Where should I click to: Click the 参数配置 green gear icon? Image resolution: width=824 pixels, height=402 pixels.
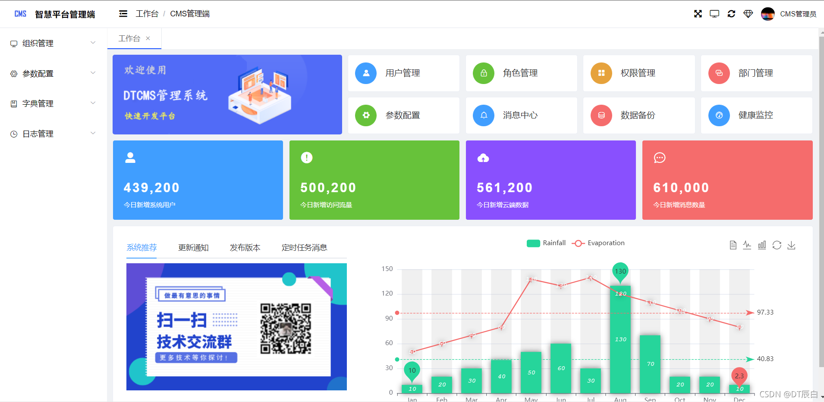pyautogui.click(x=366, y=115)
